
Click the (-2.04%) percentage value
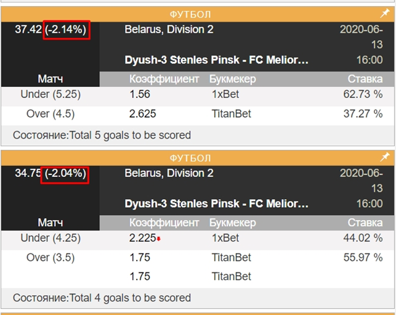(x=65, y=174)
